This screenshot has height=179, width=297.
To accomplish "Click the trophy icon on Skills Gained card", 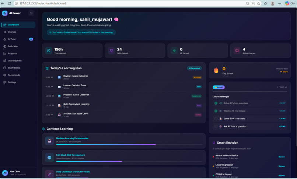I will click(x=111, y=51).
